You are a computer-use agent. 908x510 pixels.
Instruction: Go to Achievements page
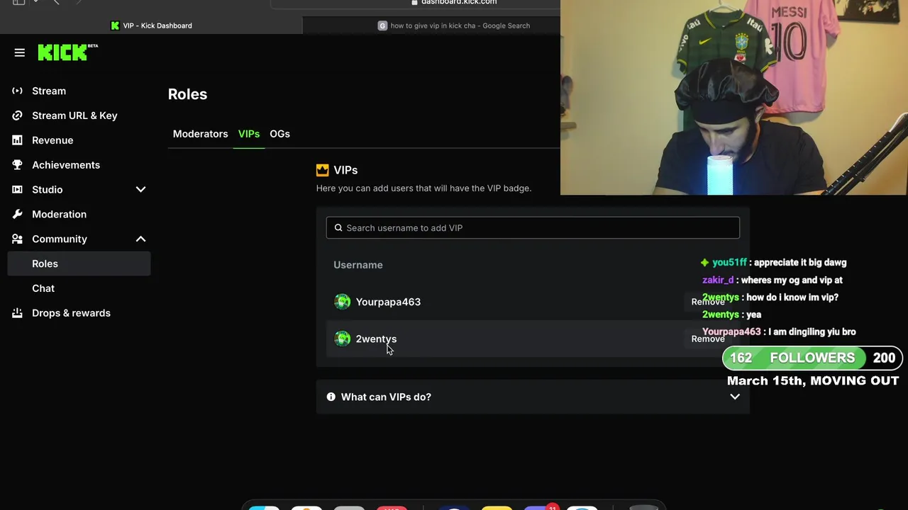[66, 165]
